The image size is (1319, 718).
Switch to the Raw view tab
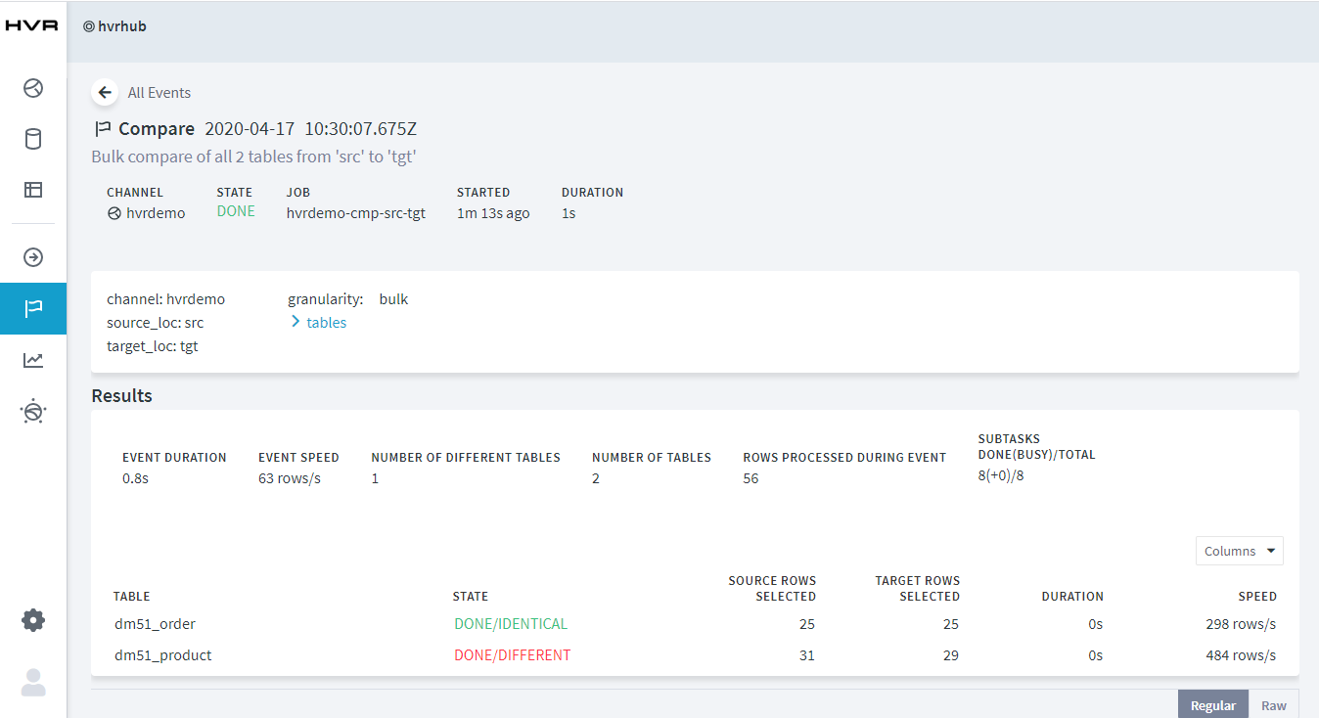1273,705
